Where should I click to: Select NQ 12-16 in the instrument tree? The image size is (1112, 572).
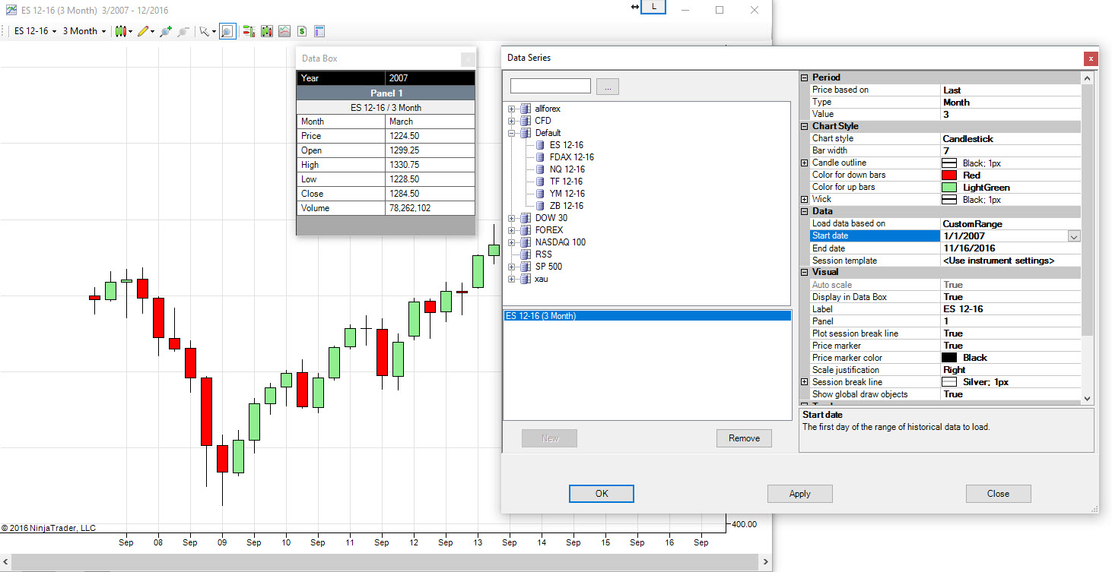567,169
